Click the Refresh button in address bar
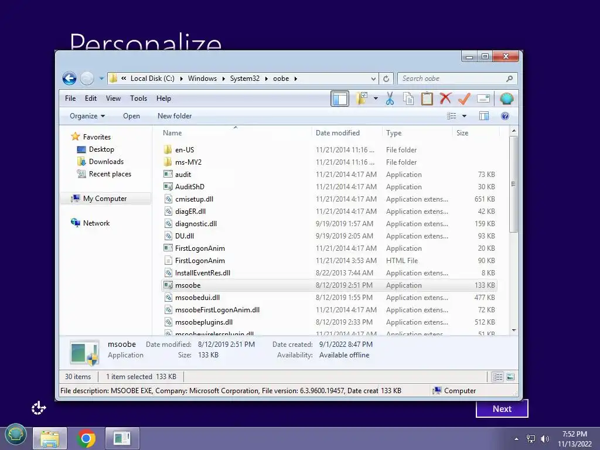Viewport: 600px width, 450px height. pos(386,79)
